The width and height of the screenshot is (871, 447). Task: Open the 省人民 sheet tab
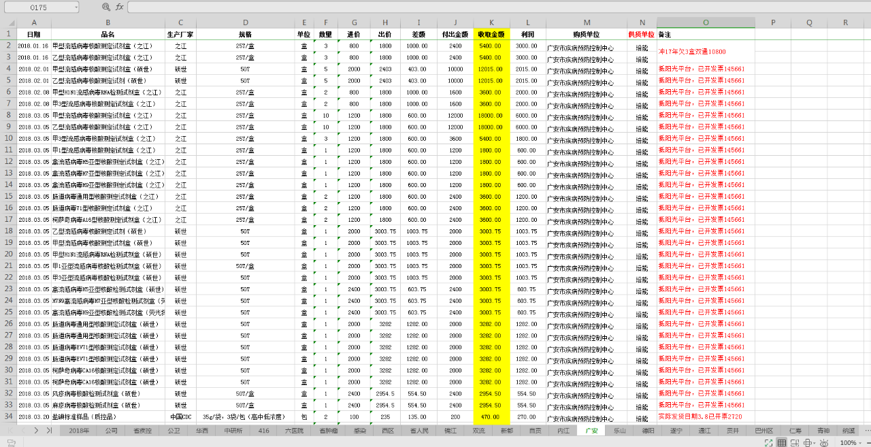click(419, 431)
